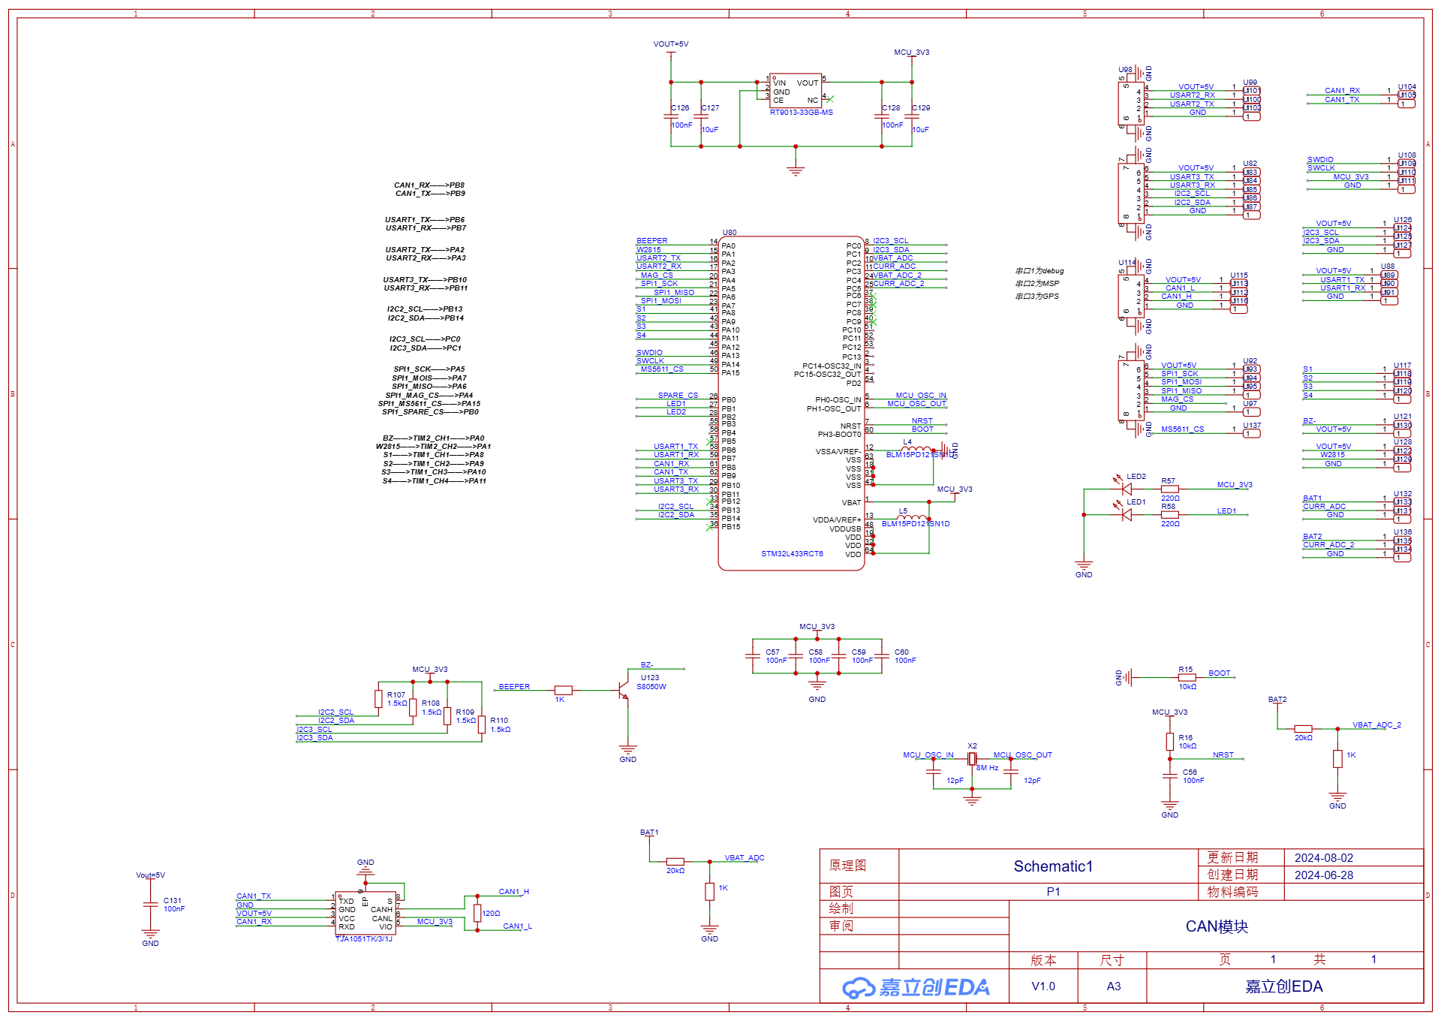Click the sheet size value A3
The image size is (1441, 1021).
pyautogui.click(x=1114, y=986)
